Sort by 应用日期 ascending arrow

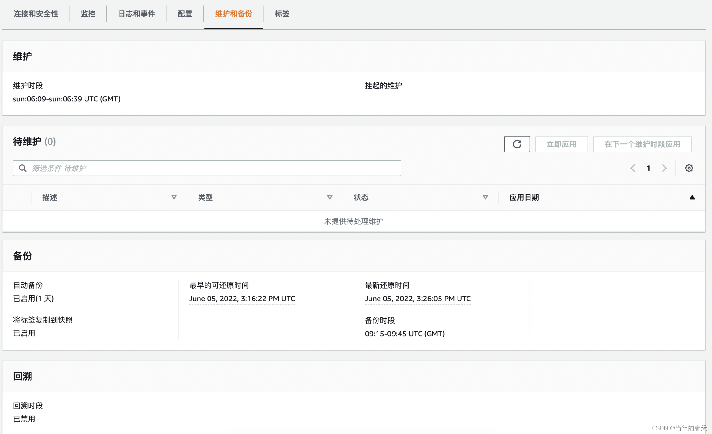692,197
